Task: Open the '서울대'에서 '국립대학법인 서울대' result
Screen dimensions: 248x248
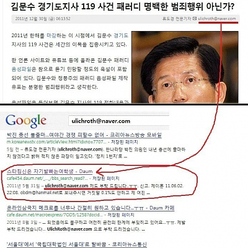Action: [77, 244]
